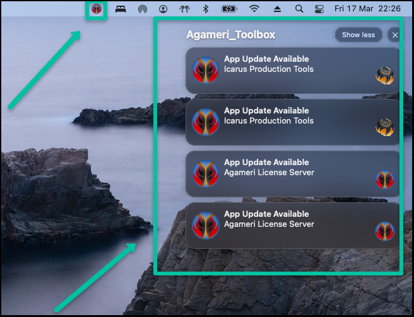
Task: Open the AirDrop concentric circles menu bar icon
Action: click(143, 9)
